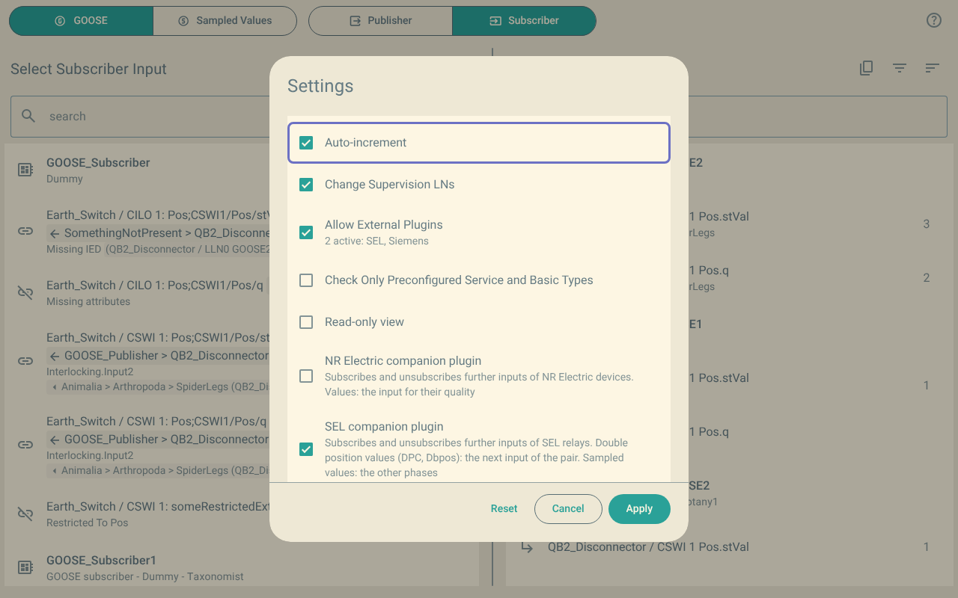Toggle the Auto-increment checkbox

tap(306, 143)
